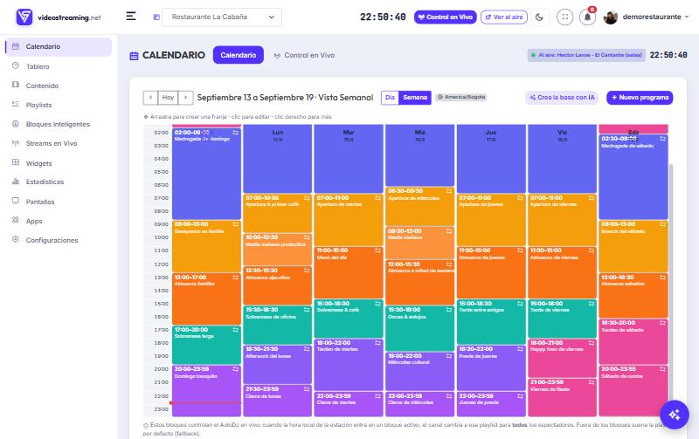Open the floating AI assistant button
The image size is (699, 439).
click(x=675, y=415)
